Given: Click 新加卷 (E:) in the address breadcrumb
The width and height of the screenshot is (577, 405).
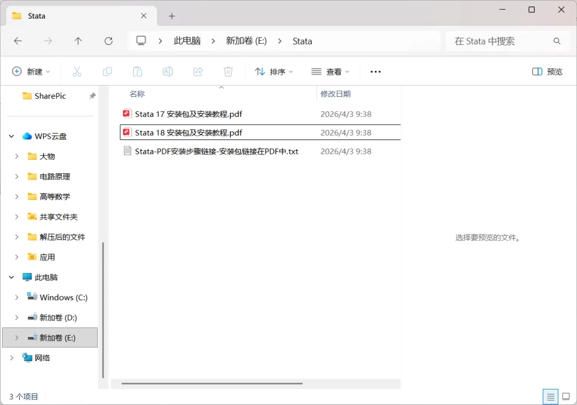Looking at the screenshot, I should pyautogui.click(x=246, y=41).
